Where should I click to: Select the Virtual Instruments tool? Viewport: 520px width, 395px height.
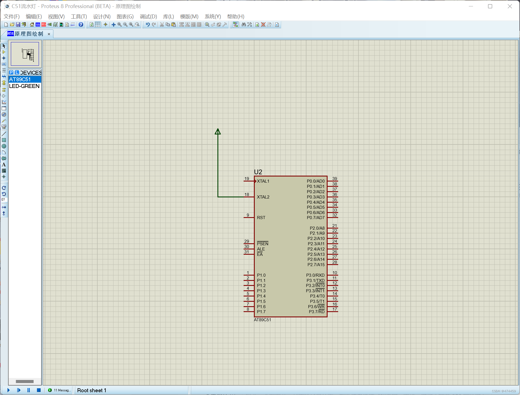tap(4, 127)
